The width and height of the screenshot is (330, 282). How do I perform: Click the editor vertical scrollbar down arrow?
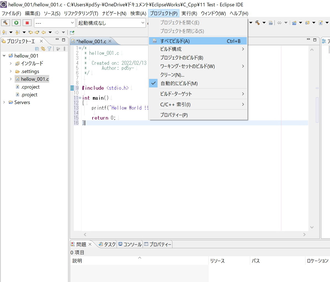[312, 227]
